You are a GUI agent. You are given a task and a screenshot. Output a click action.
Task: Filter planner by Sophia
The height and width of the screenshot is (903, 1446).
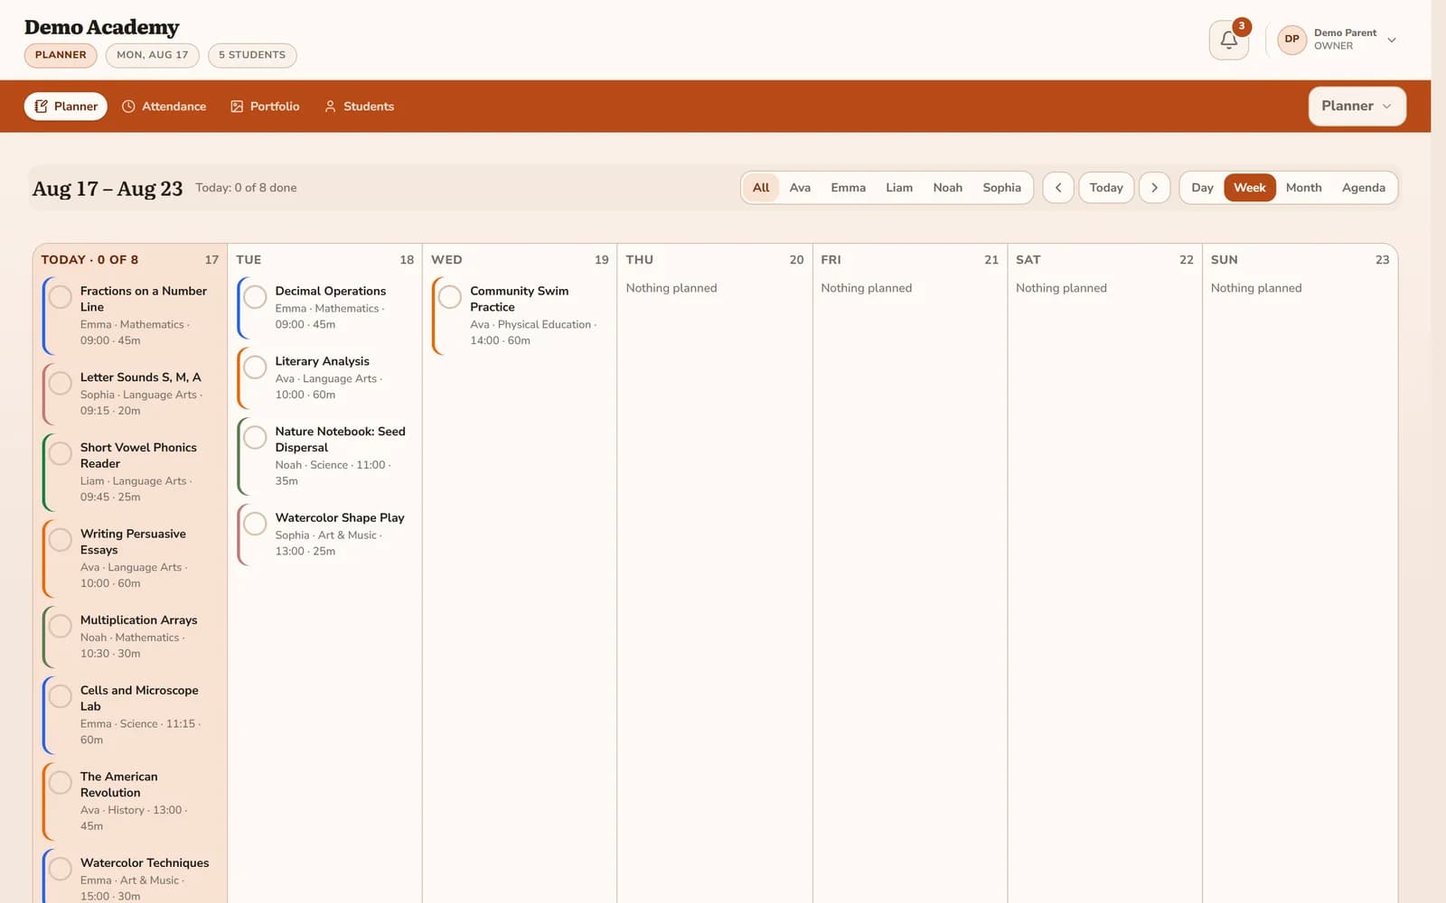[1001, 188]
